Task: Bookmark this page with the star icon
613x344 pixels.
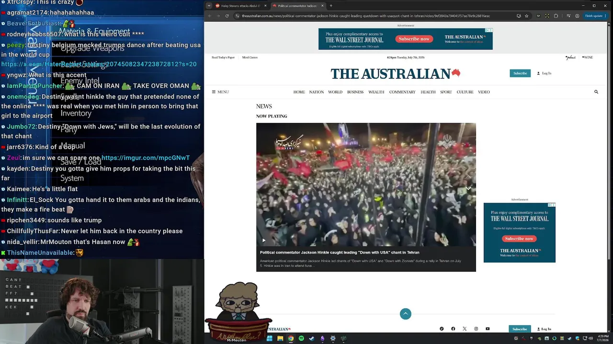Action: (527, 16)
